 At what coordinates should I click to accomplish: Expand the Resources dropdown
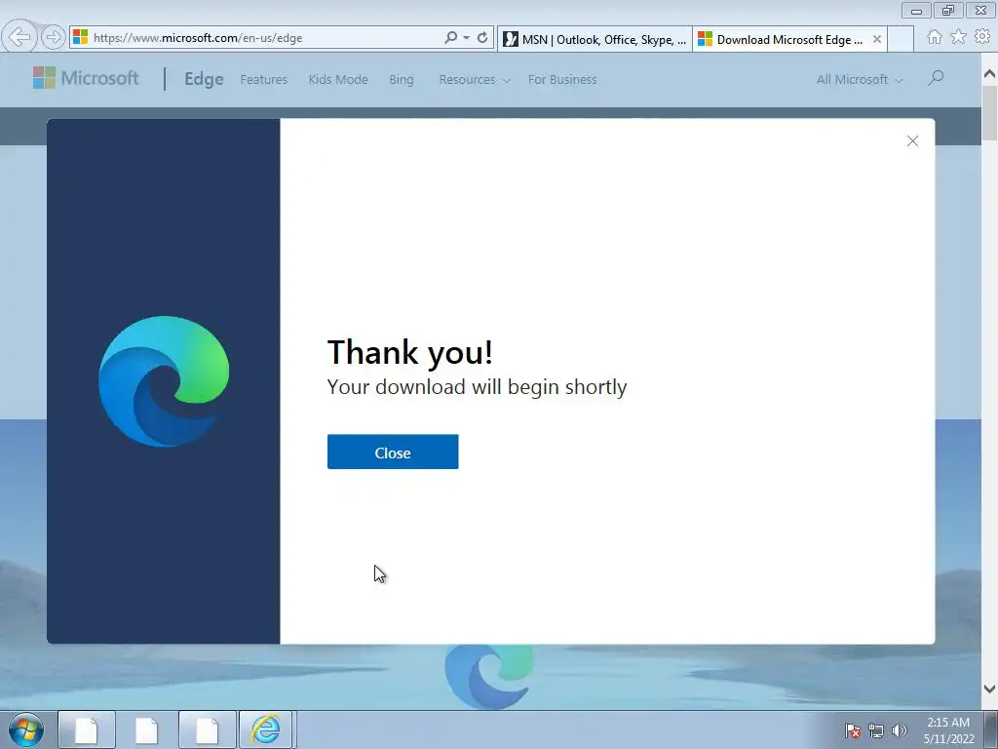(x=475, y=80)
